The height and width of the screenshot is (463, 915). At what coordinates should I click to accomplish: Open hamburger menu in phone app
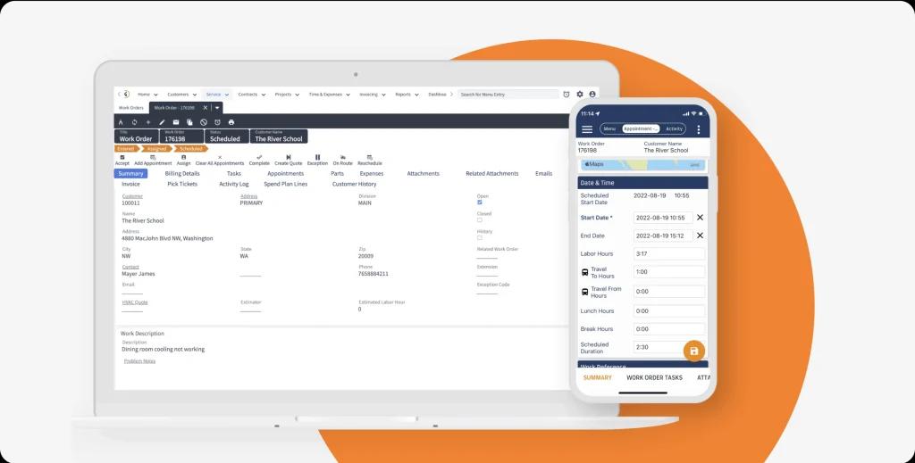point(587,129)
